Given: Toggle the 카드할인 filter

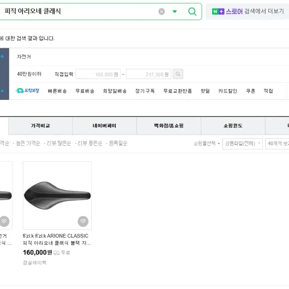Looking at the screenshot, I should 228,91.
